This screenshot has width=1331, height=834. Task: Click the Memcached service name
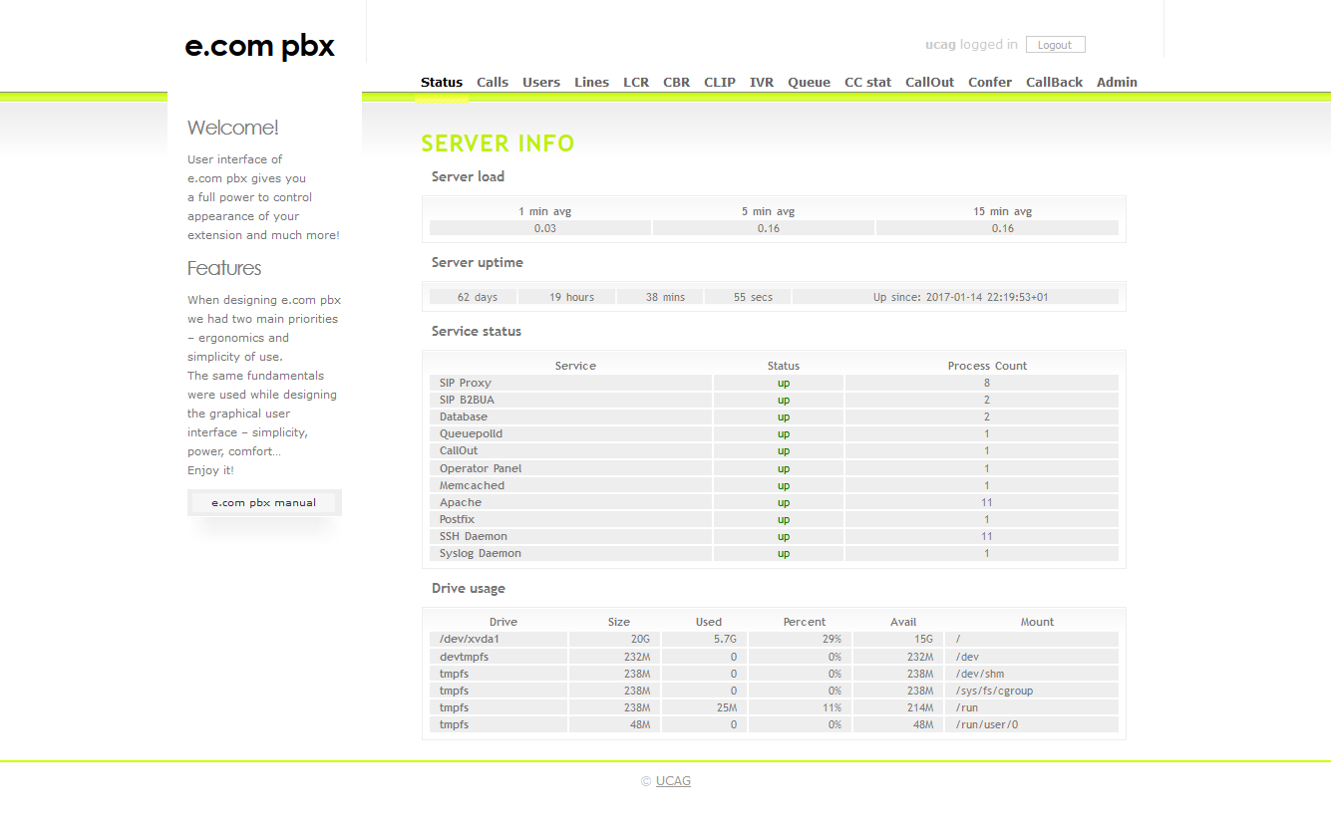(472, 485)
